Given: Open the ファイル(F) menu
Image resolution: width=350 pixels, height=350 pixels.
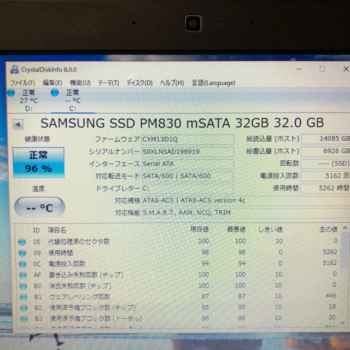Looking at the screenshot, I should [22, 83].
